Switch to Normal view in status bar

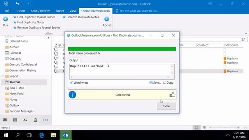point(196,128)
